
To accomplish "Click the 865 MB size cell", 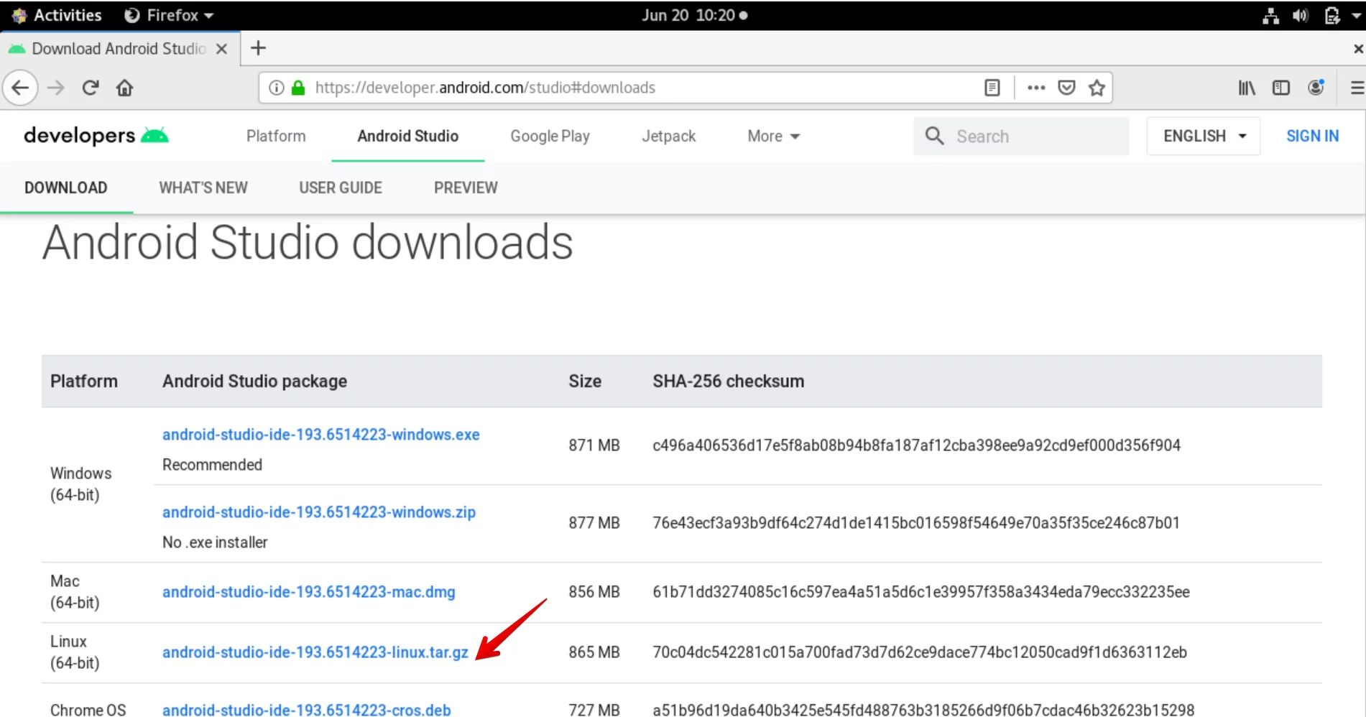I will (594, 652).
